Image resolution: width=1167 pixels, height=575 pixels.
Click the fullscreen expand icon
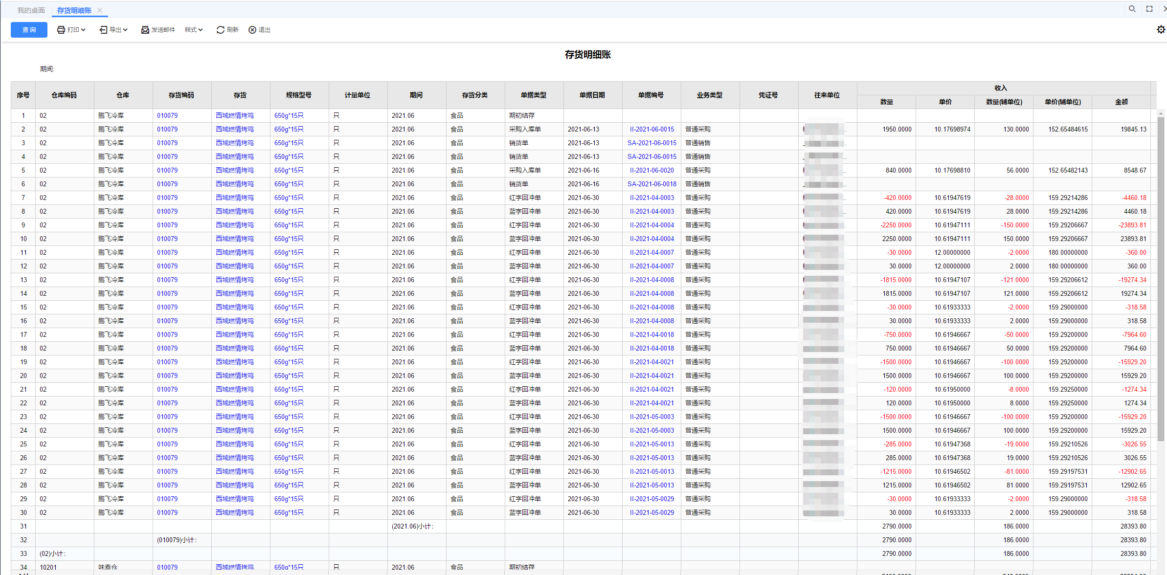[1149, 9]
